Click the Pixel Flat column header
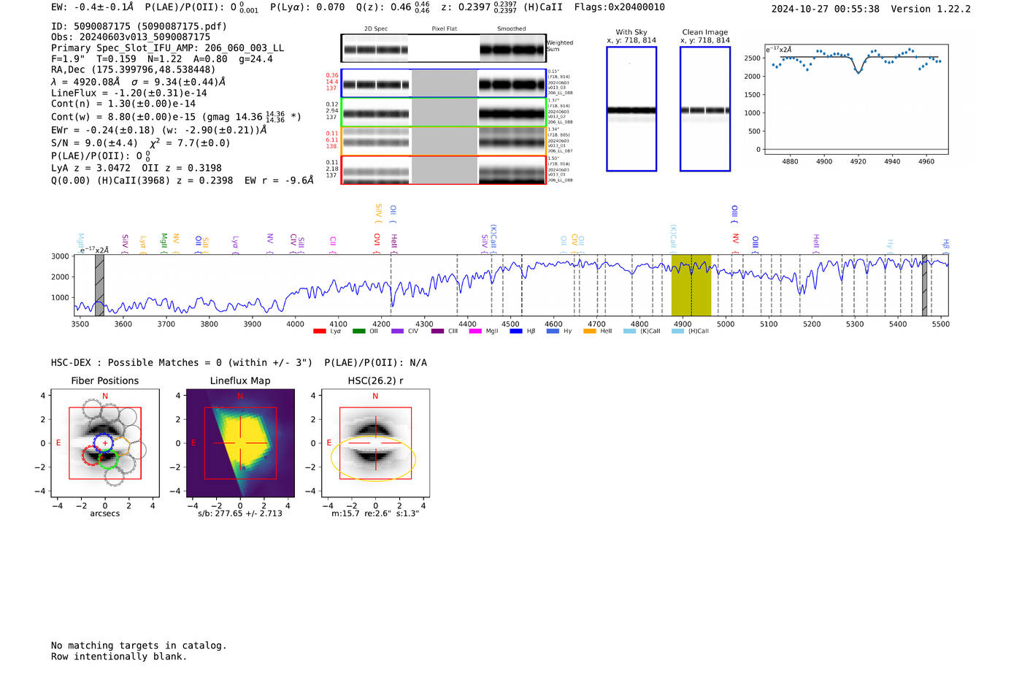Screen dimensions: 1022x696 [x=444, y=28]
